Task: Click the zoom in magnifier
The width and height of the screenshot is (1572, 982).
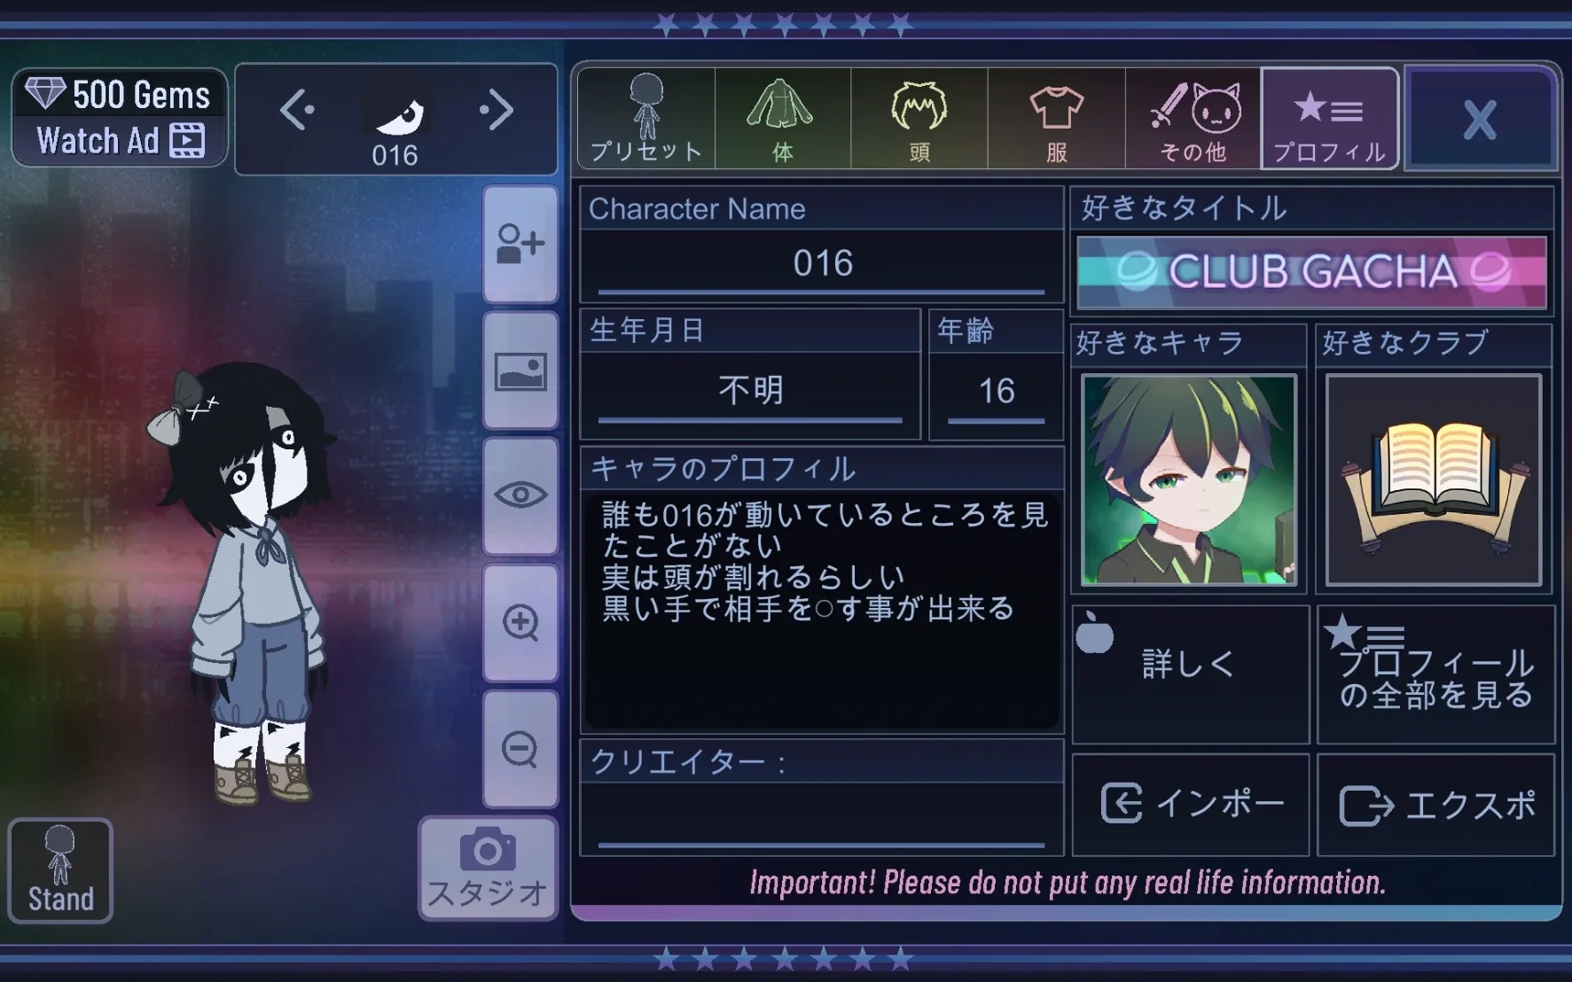Action: (520, 622)
